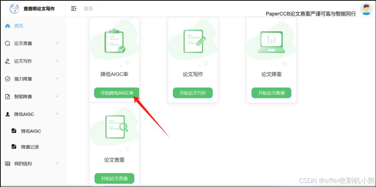Click the document icon beside the 降低AIGC submenu item

coord(14,131)
